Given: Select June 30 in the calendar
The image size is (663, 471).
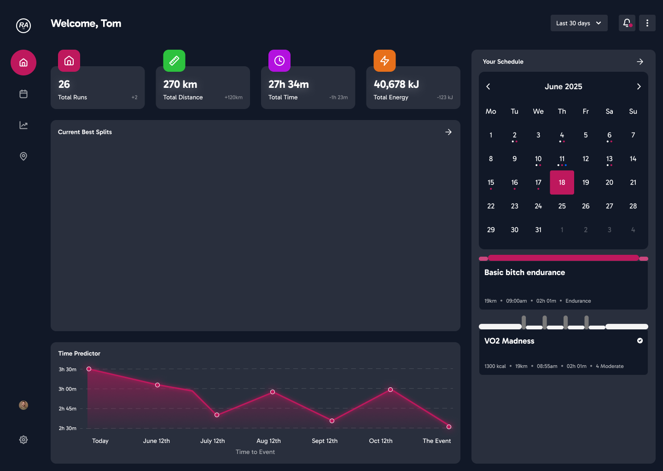Looking at the screenshot, I should [x=515, y=230].
